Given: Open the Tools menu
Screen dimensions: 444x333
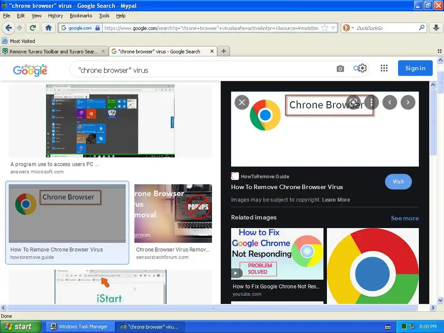Looking at the screenshot, I should pos(104,16).
